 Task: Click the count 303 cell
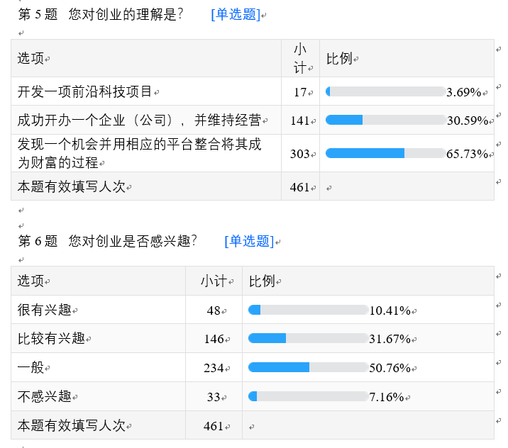coord(299,154)
